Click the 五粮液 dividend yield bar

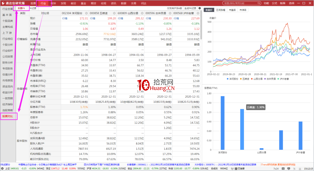pyautogui.click(x=242, y=129)
